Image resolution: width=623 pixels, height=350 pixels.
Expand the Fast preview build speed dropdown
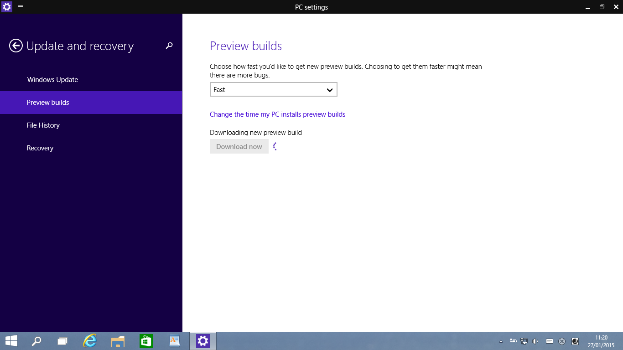tap(273, 90)
